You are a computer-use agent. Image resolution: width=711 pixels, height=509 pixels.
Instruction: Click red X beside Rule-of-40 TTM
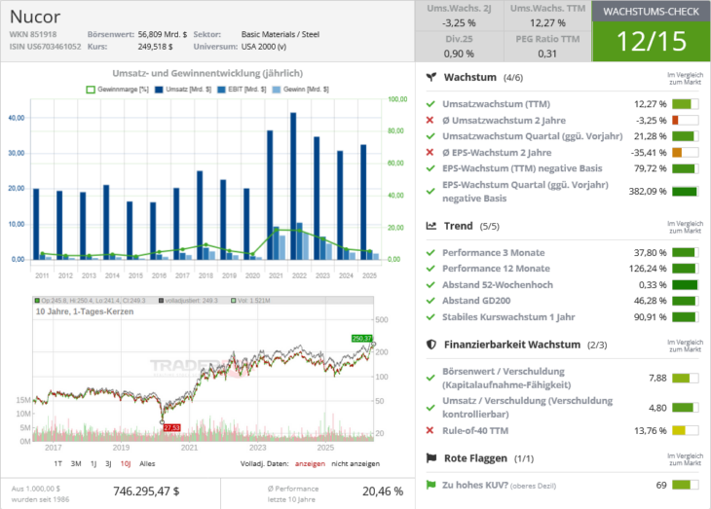point(430,430)
